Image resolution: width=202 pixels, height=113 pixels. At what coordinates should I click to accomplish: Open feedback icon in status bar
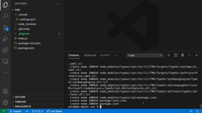[x=191, y=111]
